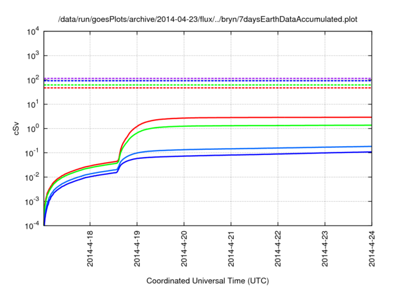The image size is (410, 287).
Task: Click the solid light blue dose curve
Action: click(x=231, y=149)
